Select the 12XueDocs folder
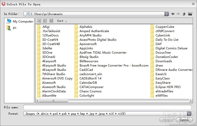197x126 pixels. coord(48,35)
